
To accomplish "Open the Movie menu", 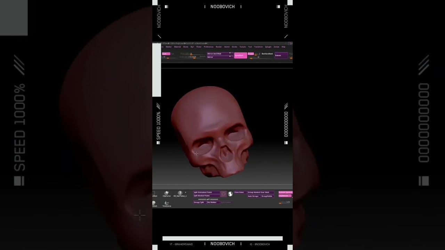I will coord(186,47).
